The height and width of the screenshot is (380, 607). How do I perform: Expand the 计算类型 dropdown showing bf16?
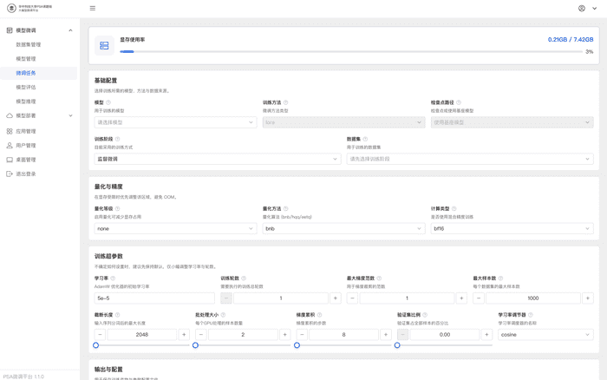[x=512, y=229]
